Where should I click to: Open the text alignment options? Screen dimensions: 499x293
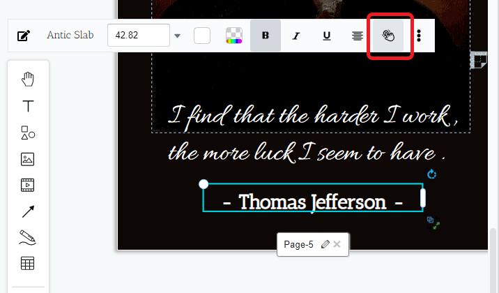pyautogui.click(x=358, y=36)
